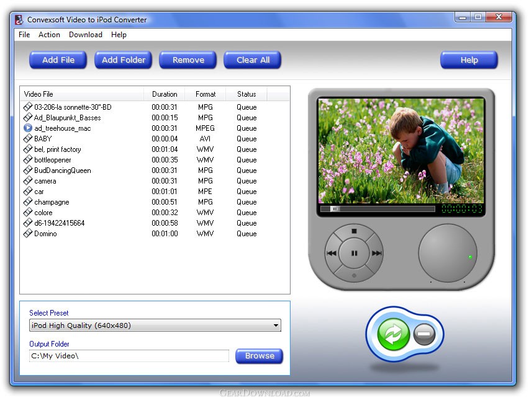Click the film icon beside bottleopener
529x398 pixels.
click(x=28, y=159)
